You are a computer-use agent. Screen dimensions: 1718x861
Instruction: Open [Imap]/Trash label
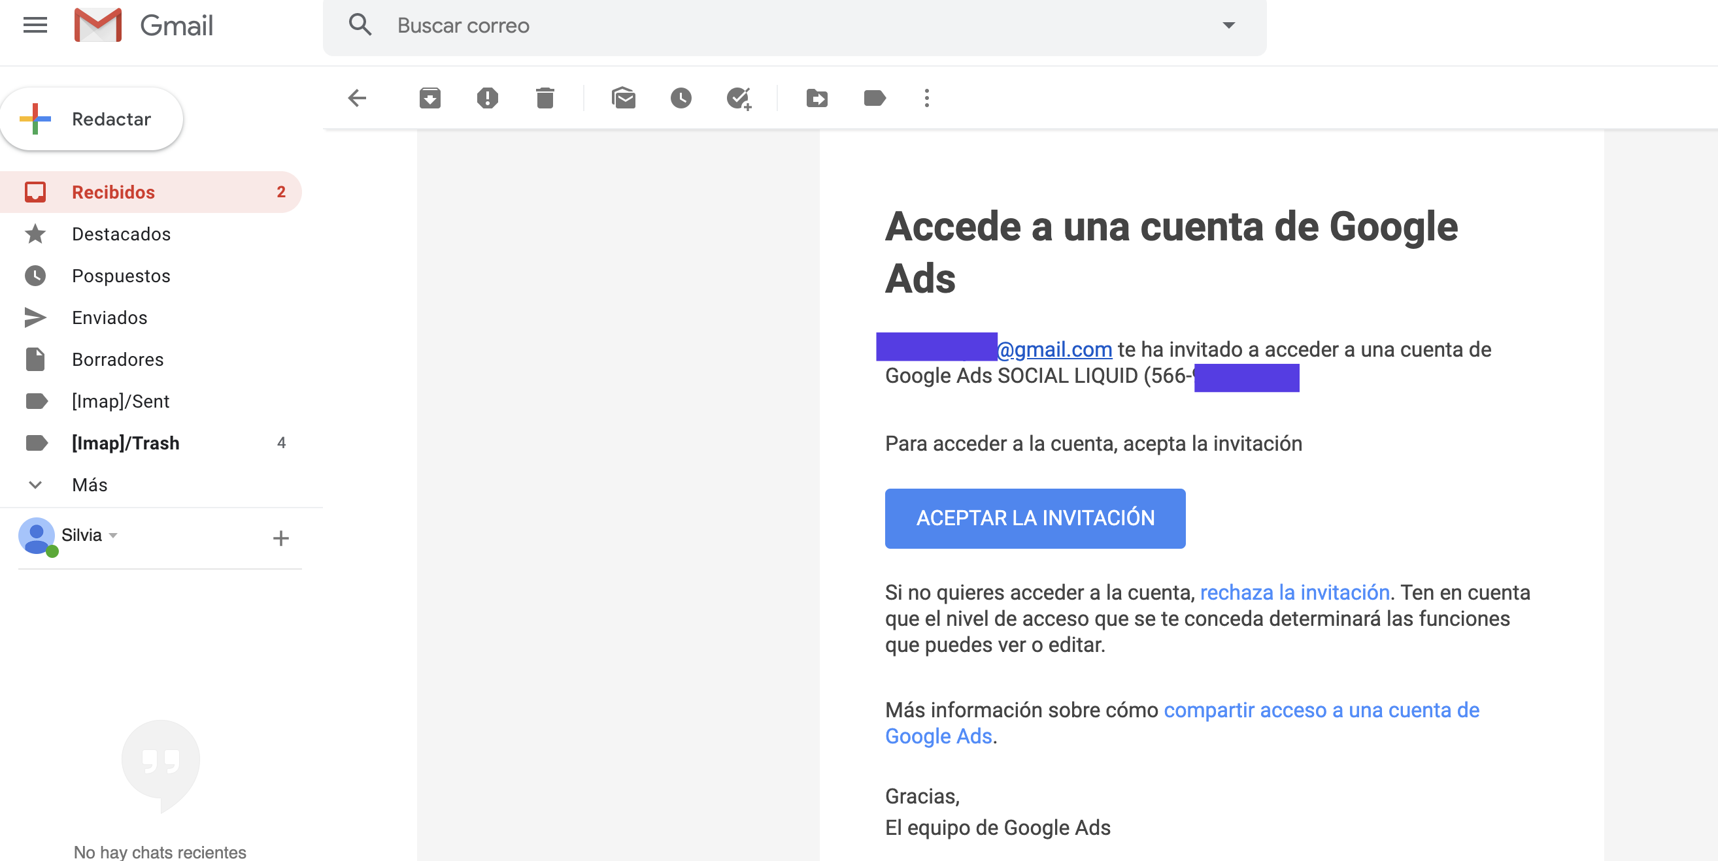[151, 443]
